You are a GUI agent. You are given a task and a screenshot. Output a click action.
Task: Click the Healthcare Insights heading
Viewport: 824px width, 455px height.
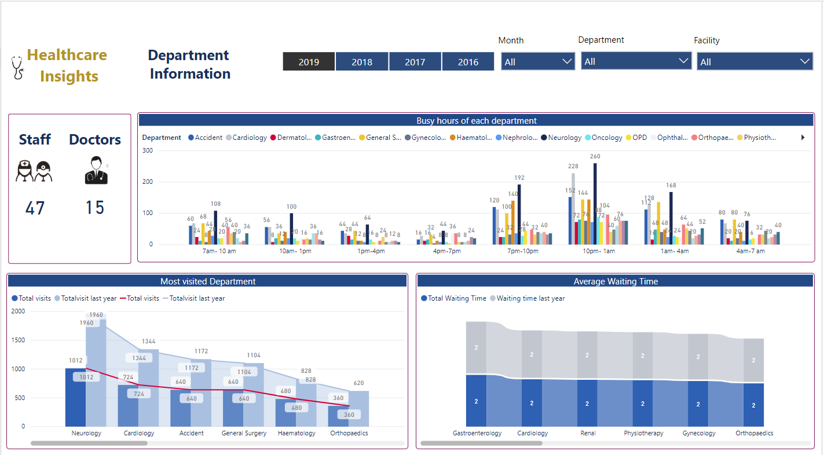pyautogui.click(x=68, y=65)
